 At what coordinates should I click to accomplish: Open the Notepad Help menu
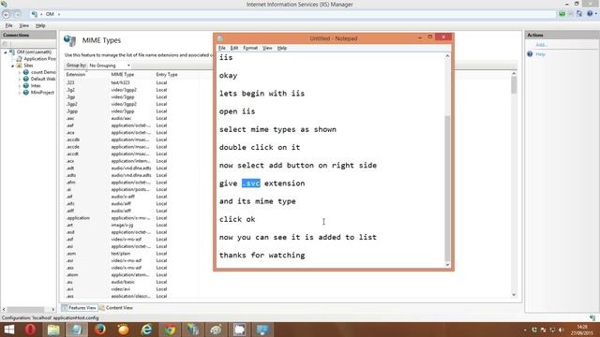pyautogui.click(x=282, y=48)
